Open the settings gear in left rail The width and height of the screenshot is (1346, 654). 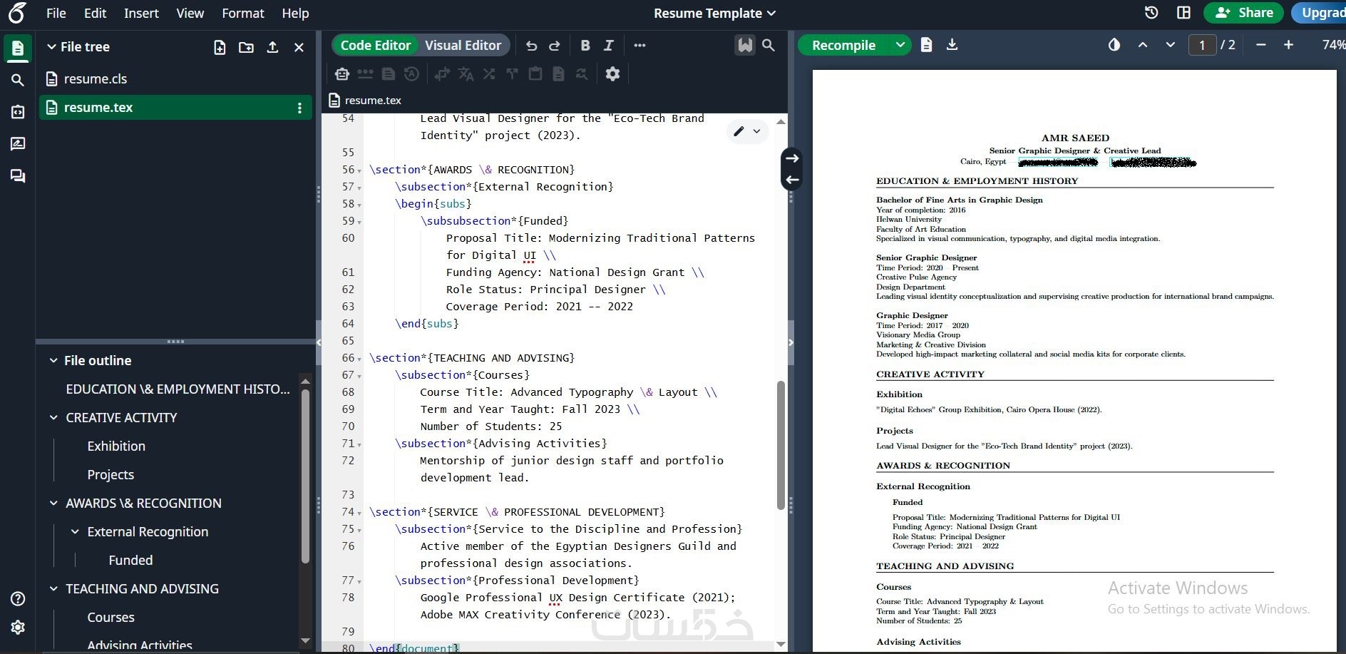18,627
